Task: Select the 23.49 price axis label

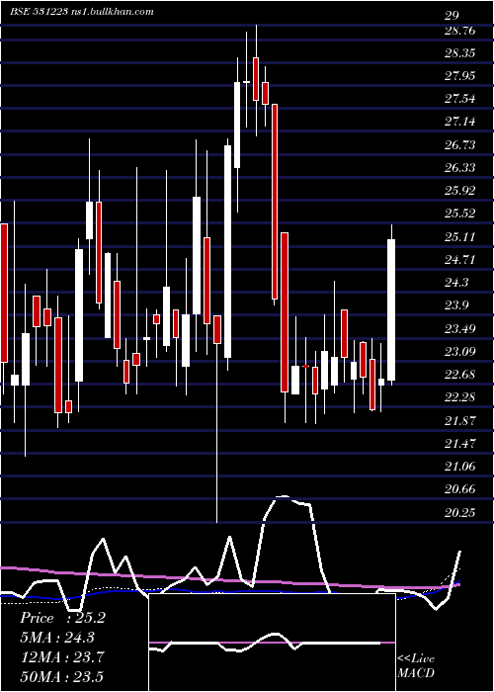Action: click(x=459, y=329)
